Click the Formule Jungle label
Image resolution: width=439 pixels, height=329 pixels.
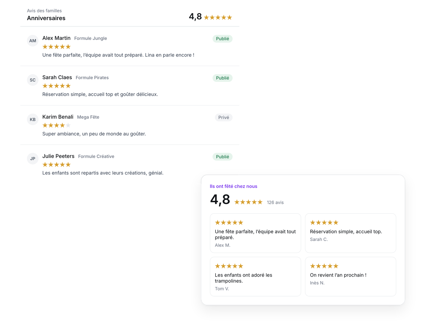[91, 38]
